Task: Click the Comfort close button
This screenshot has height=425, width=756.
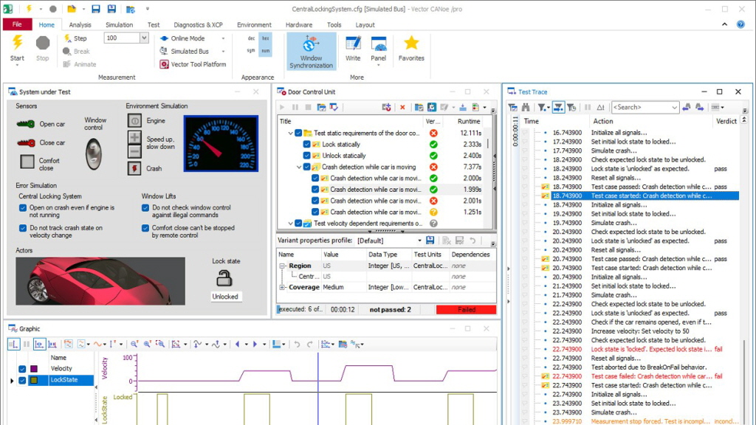Action: pos(27,161)
